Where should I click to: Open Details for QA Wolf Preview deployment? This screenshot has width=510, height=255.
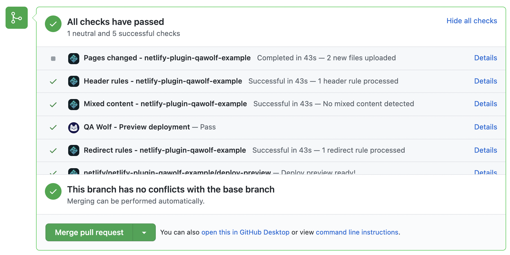coord(486,127)
